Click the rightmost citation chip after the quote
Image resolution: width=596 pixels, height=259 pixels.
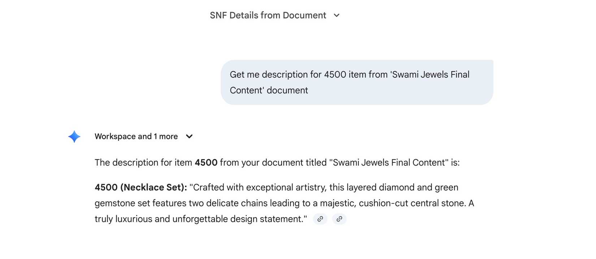339,219
